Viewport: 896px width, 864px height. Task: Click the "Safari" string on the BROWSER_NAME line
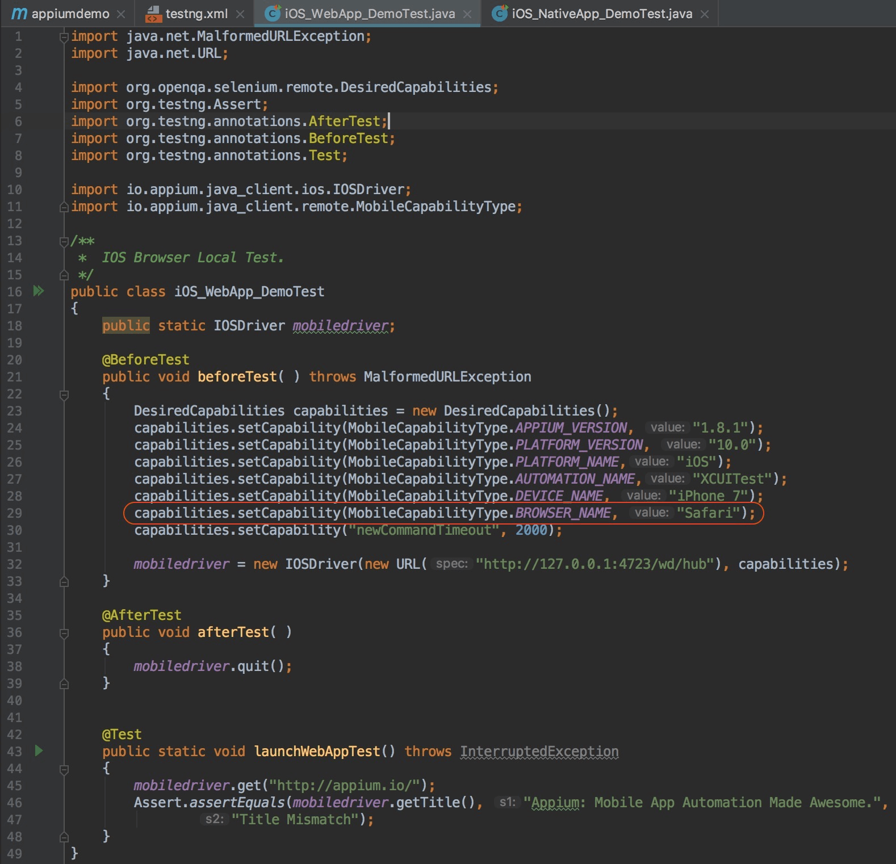click(708, 513)
